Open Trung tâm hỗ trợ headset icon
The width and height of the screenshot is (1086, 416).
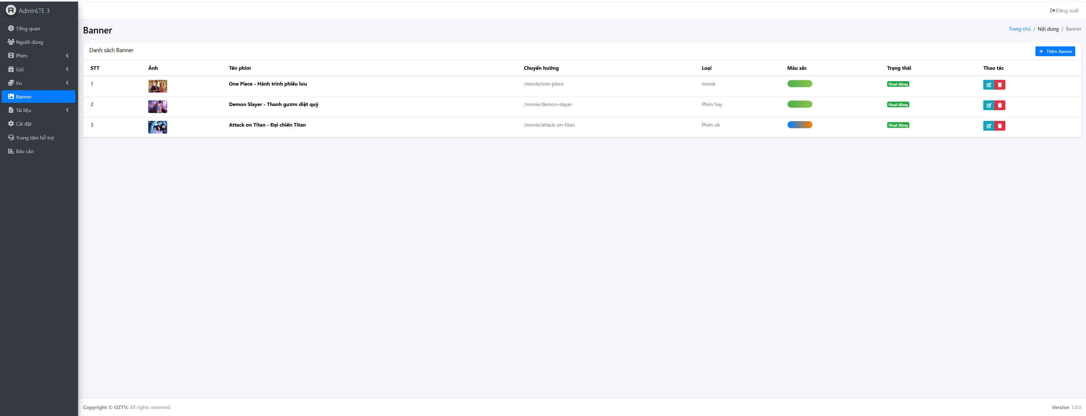pos(11,138)
